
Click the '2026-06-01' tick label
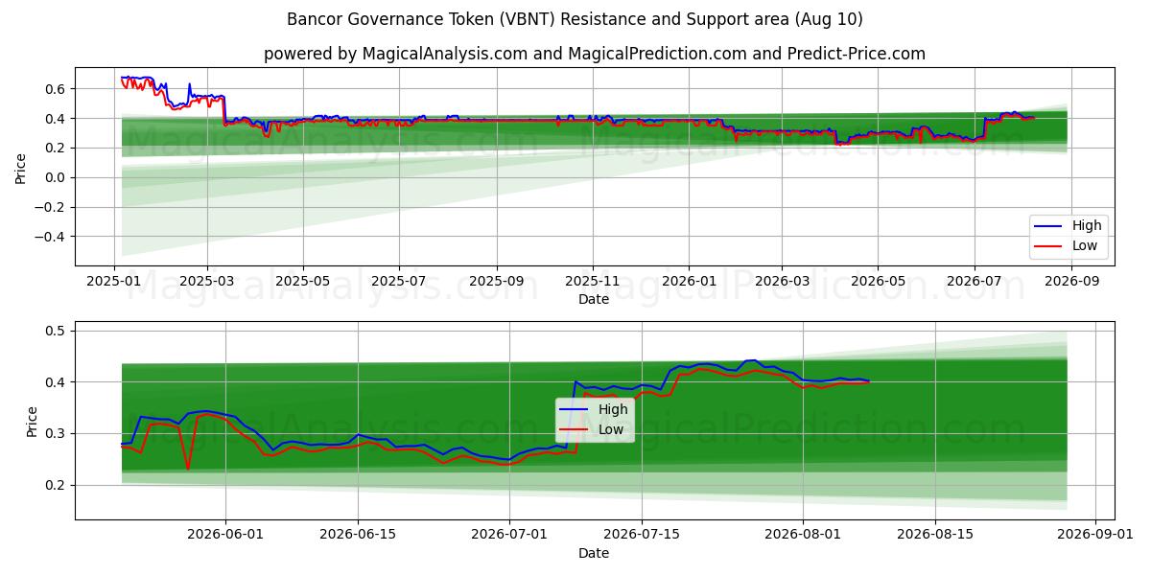[226, 535]
